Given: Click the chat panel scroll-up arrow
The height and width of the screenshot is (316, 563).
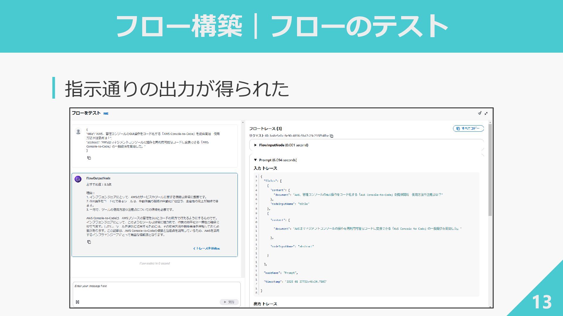Looking at the screenshot, I should coord(243,122).
